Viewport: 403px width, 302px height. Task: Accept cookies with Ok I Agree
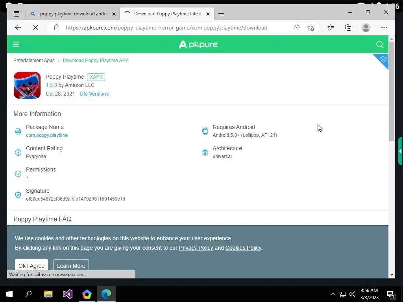click(31, 266)
